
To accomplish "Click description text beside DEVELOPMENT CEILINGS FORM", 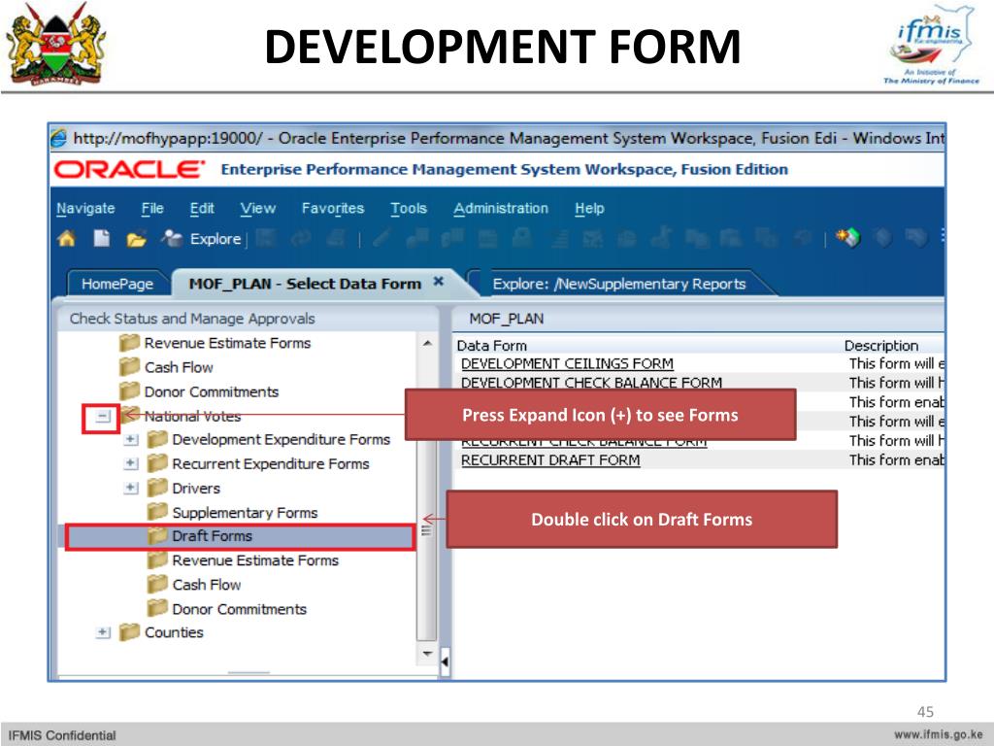I will coord(896,363).
